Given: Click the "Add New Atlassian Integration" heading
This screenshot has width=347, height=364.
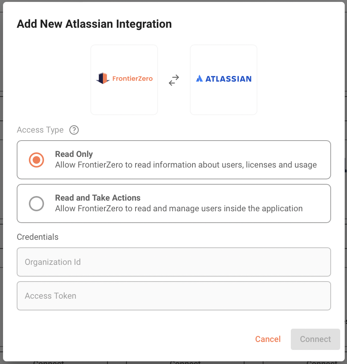Looking at the screenshot, I should [94, 24].
